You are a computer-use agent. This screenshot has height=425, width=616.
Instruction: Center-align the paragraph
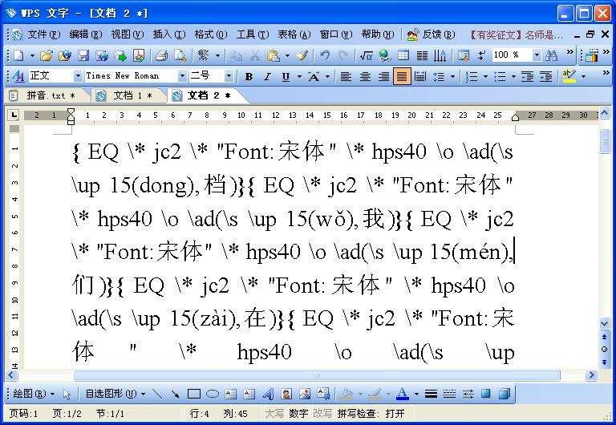(x=365, y=76)
